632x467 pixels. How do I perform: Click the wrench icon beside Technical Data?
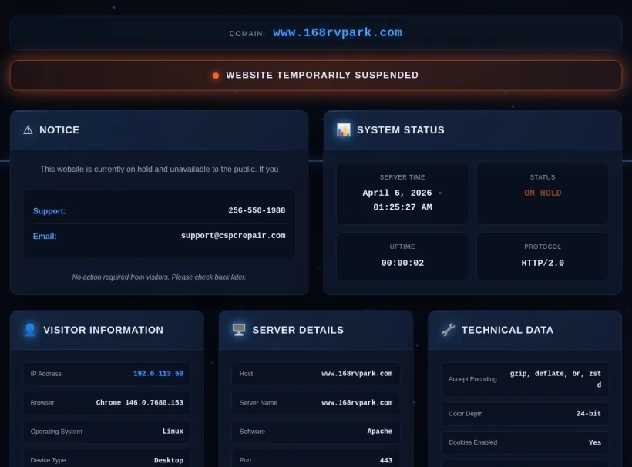pos(448,330)
